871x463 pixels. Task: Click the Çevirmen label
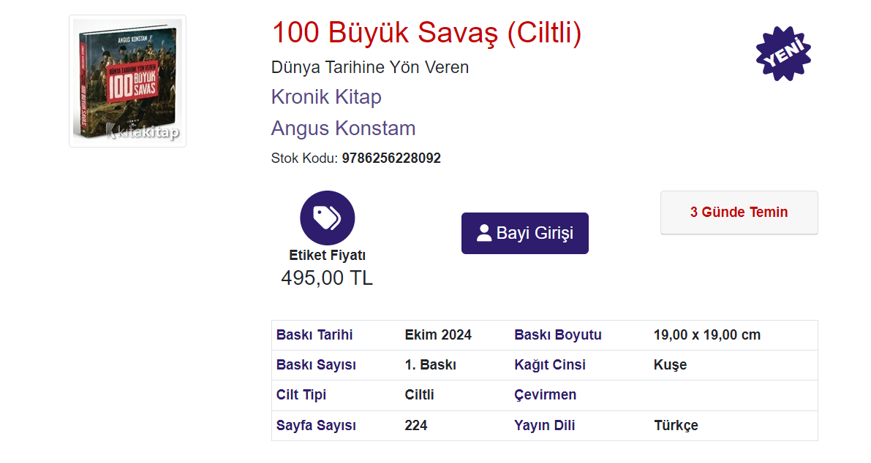tap(545, 395)
